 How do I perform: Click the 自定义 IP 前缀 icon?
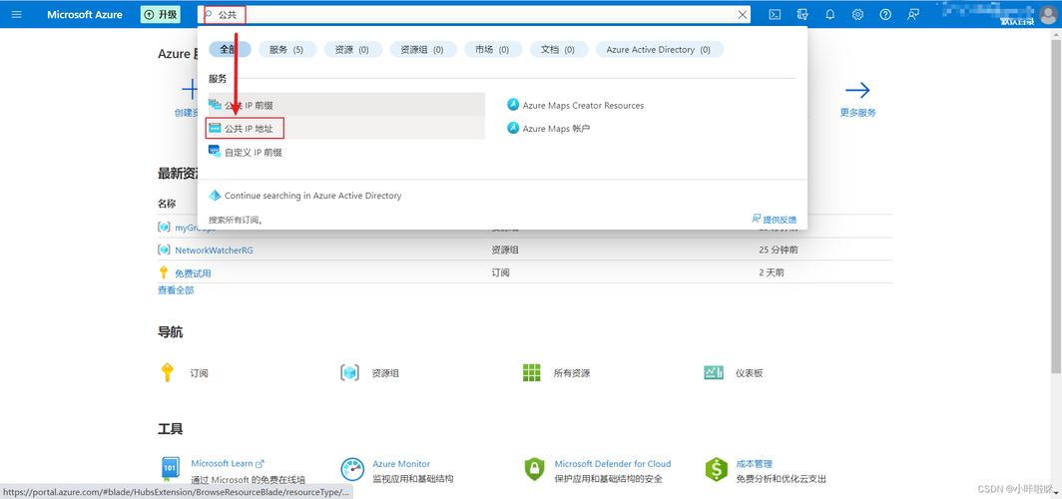215,152
